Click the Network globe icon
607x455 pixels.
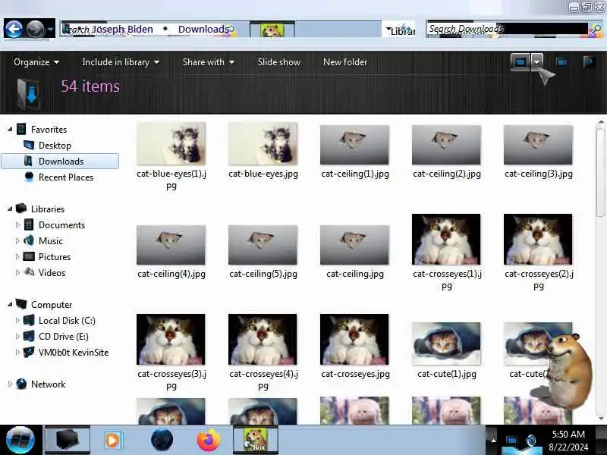coord(21,384)
